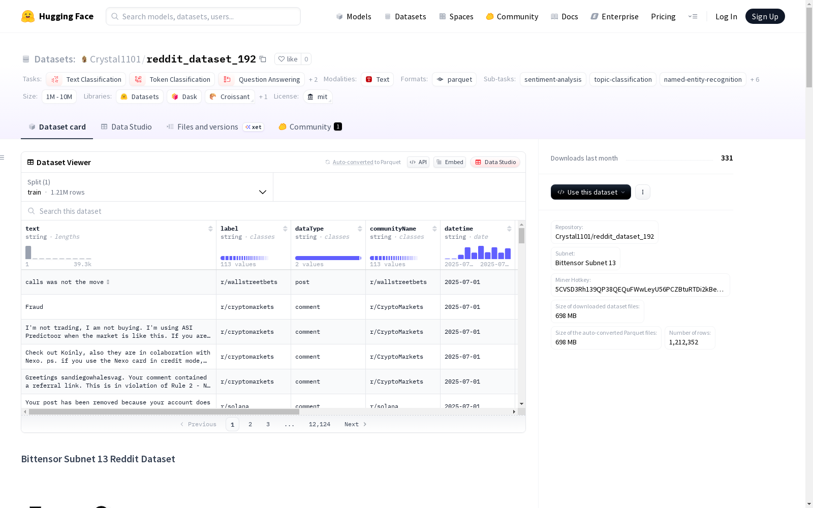Open Data Studio from viewer header

(x=495, y=162)
